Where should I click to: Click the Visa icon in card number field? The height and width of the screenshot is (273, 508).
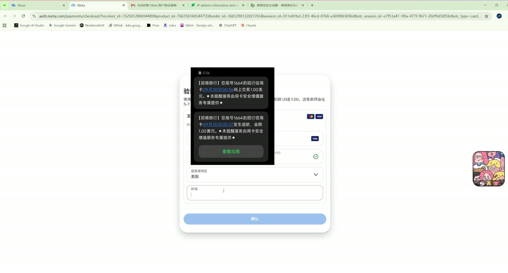click(x=315, y=139)
